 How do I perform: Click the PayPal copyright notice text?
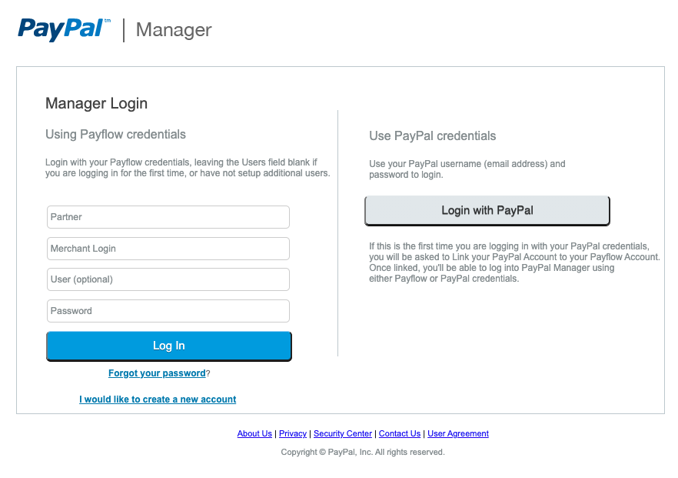tap(363, 452)
